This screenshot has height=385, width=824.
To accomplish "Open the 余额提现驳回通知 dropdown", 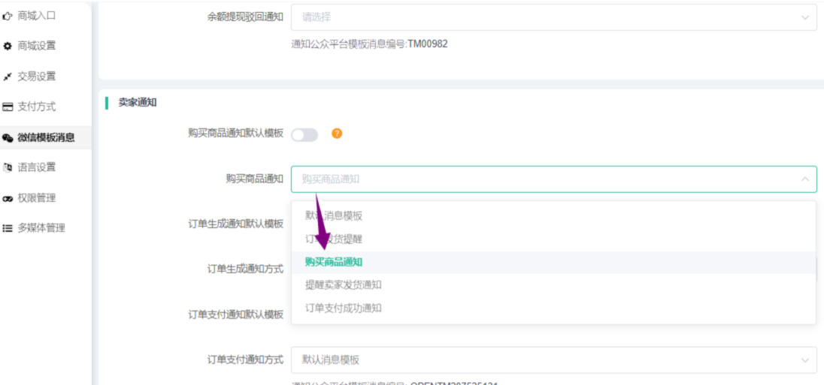I will coord(541,17).
